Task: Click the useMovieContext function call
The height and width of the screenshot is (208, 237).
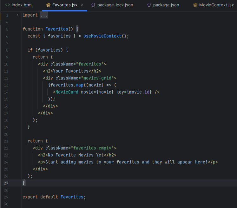Action: pos(102,36)
